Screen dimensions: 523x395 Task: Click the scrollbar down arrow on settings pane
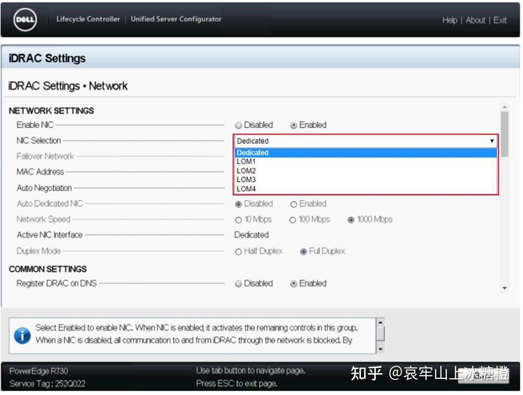click(504, 287)
